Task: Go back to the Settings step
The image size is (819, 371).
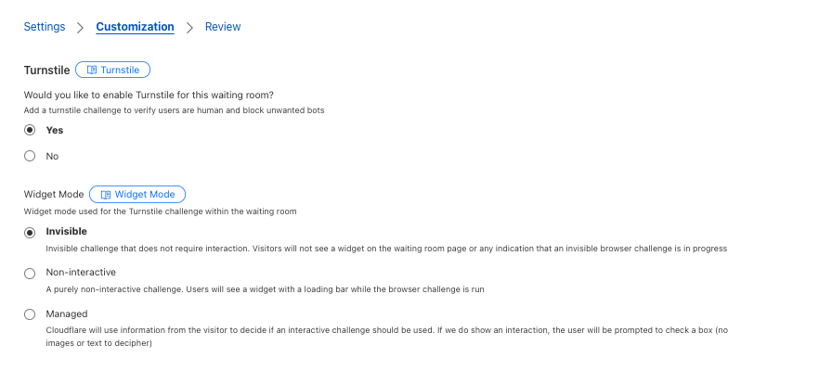Action: point(45,27)
